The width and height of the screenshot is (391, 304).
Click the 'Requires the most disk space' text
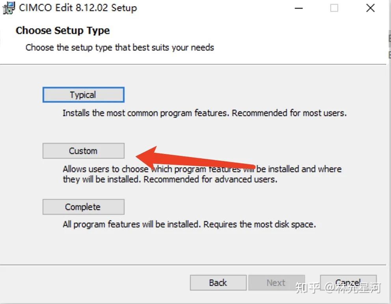coord(260,224)
